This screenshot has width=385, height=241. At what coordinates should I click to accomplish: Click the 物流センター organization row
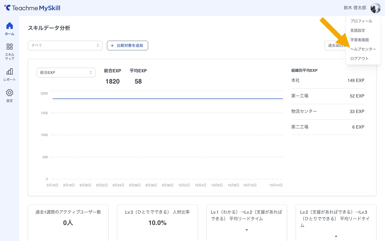[x=328, y=112]
